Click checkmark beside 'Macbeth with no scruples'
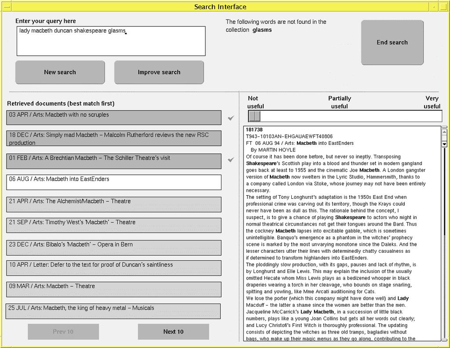 tap(231, 118)
